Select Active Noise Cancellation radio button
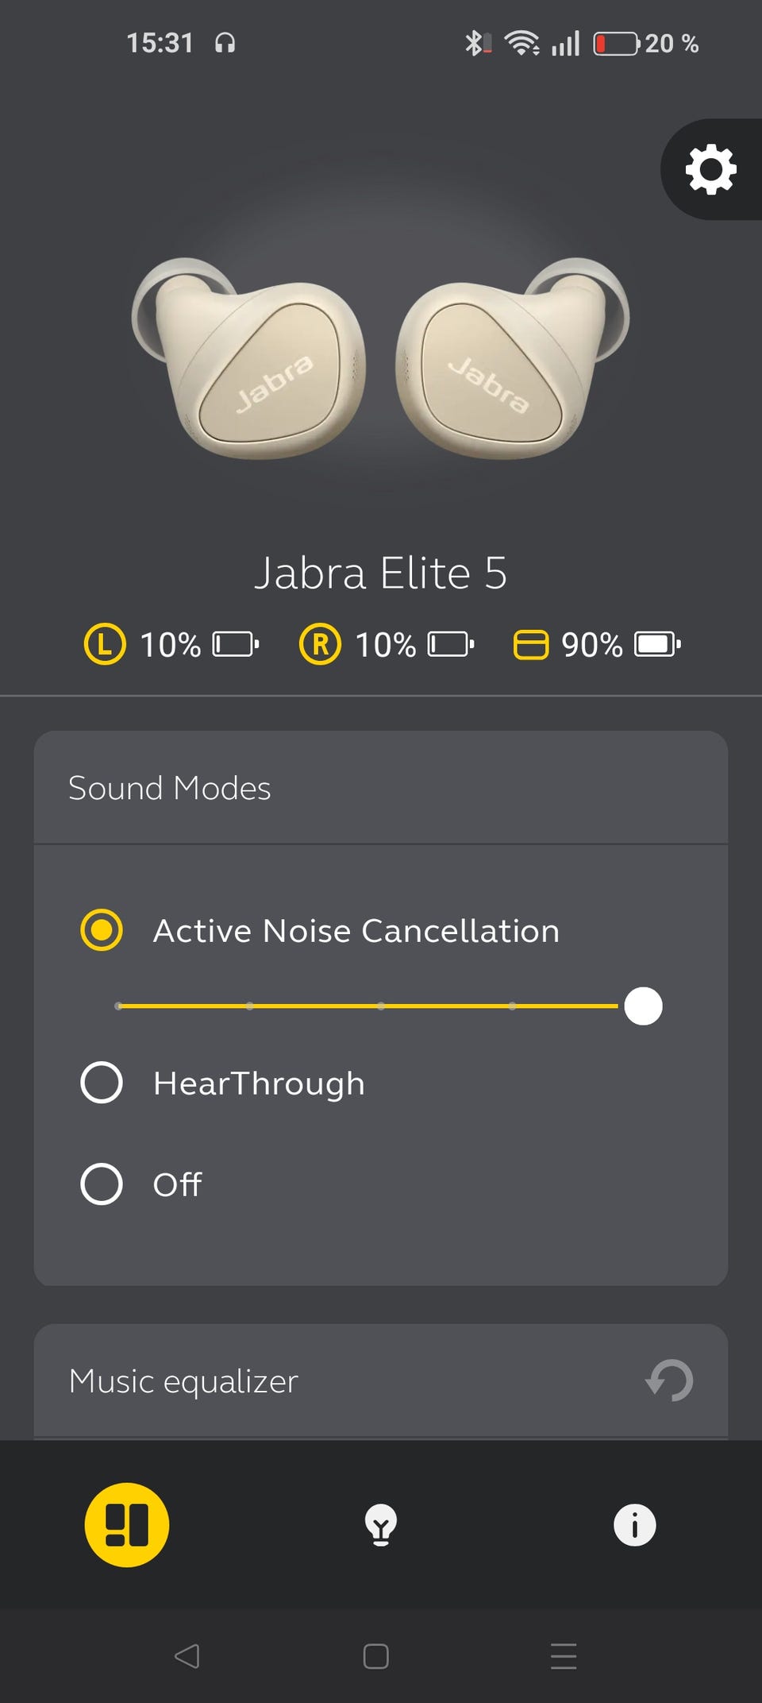The image size is (762, 1703). (102, 930)
